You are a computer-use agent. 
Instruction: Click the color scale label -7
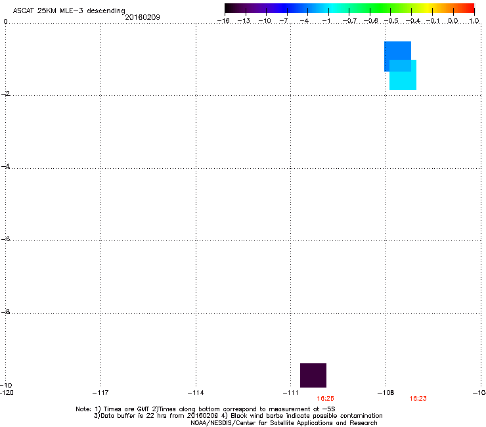[x=283, y=21]
